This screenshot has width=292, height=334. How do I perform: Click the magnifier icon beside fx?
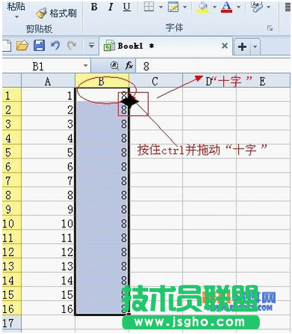click(115, 66)
